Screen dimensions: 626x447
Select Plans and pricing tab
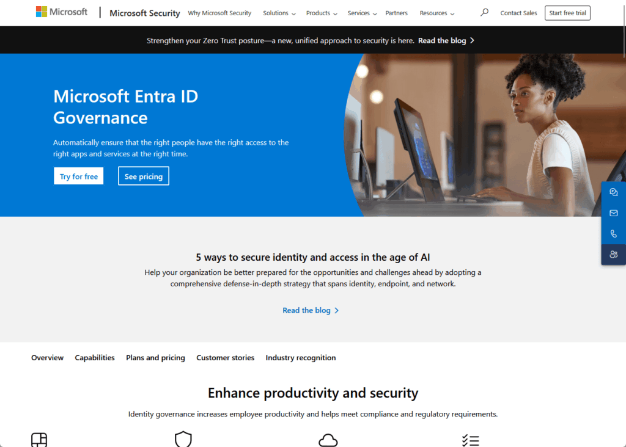[155, 358]
